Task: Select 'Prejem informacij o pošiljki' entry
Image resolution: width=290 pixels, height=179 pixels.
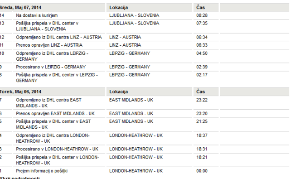Action: point(42,171)
